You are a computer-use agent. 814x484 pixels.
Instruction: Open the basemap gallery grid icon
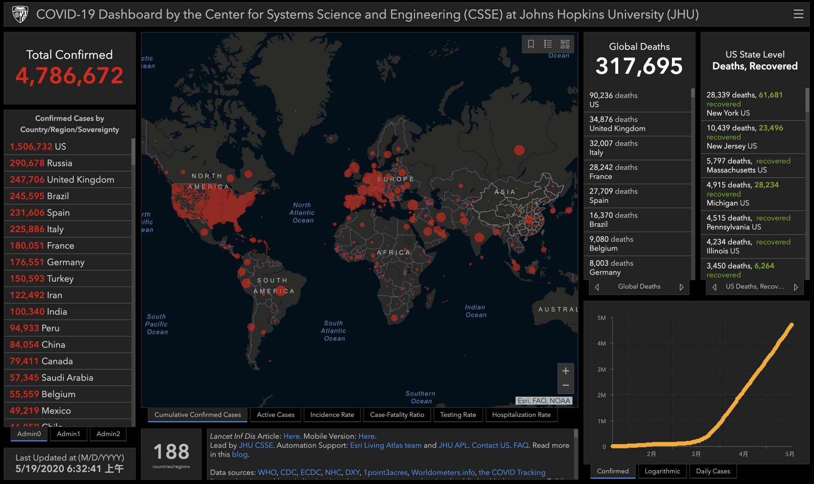tap(565, 44)
